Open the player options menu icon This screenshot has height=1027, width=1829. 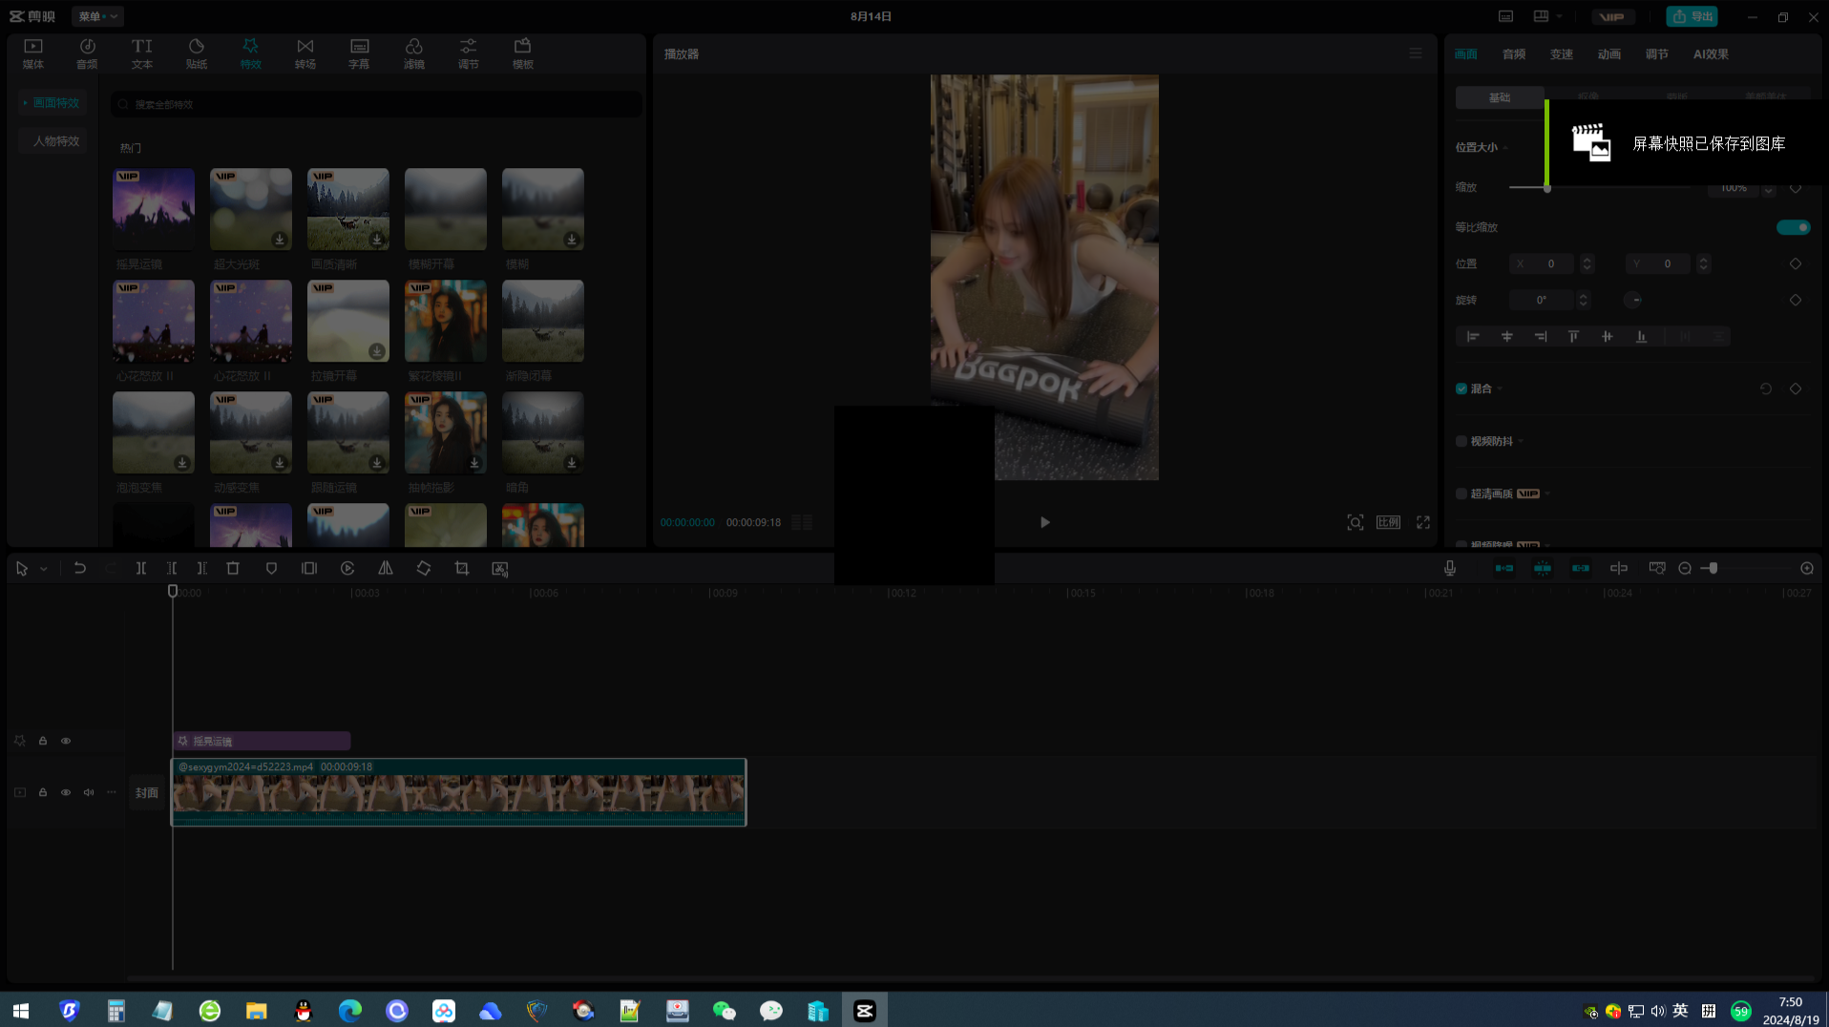coord(1416,53)
